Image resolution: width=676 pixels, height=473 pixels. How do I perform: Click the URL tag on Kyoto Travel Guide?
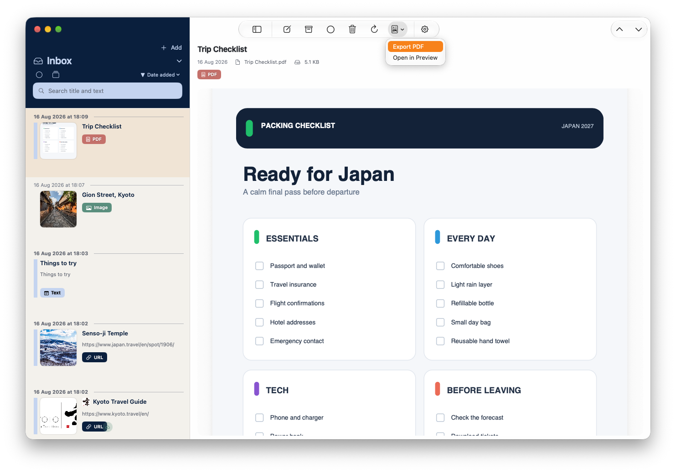(x=94, y=427)
